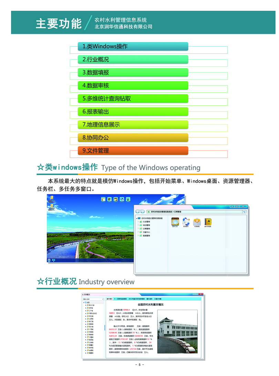
Task: Click the 5.多维统计查询钻取 banner
Action: pyautogui.click(x=133, y=99)
